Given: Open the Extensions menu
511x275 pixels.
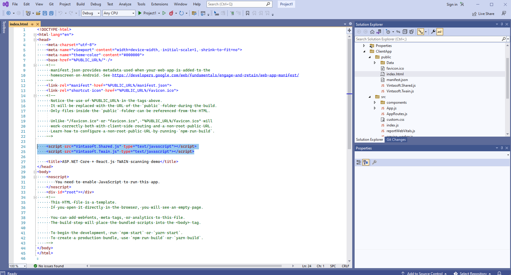Looking at the screenshot, I should (159, 4).
